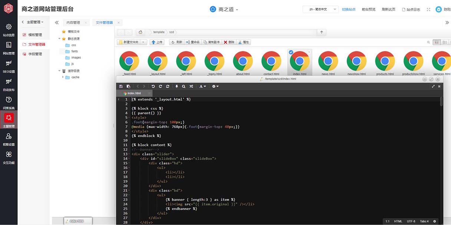Open the 新建文件夹 dropdown arrow
451x225 pixels.
(144, 42)
